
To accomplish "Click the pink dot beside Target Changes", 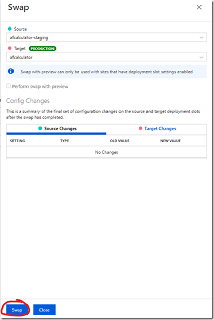I will 140,128.
